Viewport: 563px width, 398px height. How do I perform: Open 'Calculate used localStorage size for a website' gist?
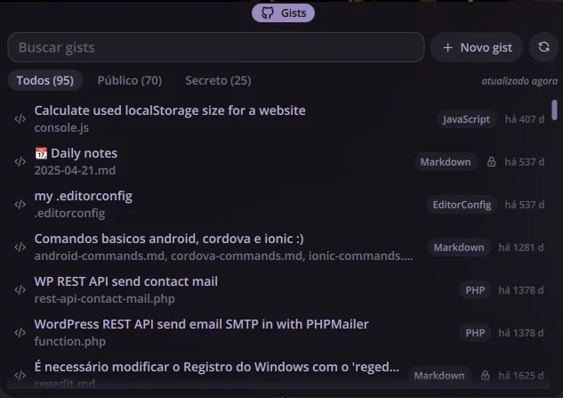click(x=170, y=110)
